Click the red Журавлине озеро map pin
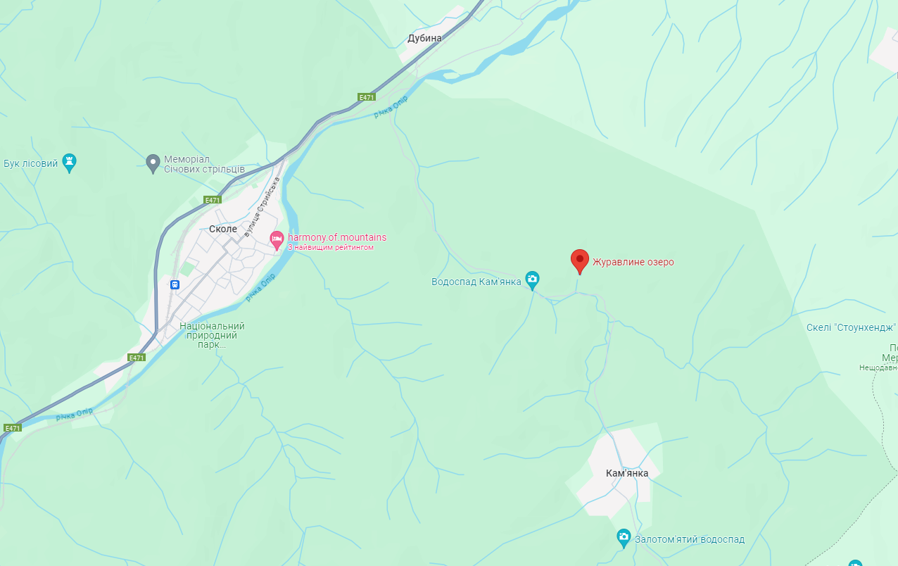Viewport: 898px width, 566px height. (x=579, y=261)
